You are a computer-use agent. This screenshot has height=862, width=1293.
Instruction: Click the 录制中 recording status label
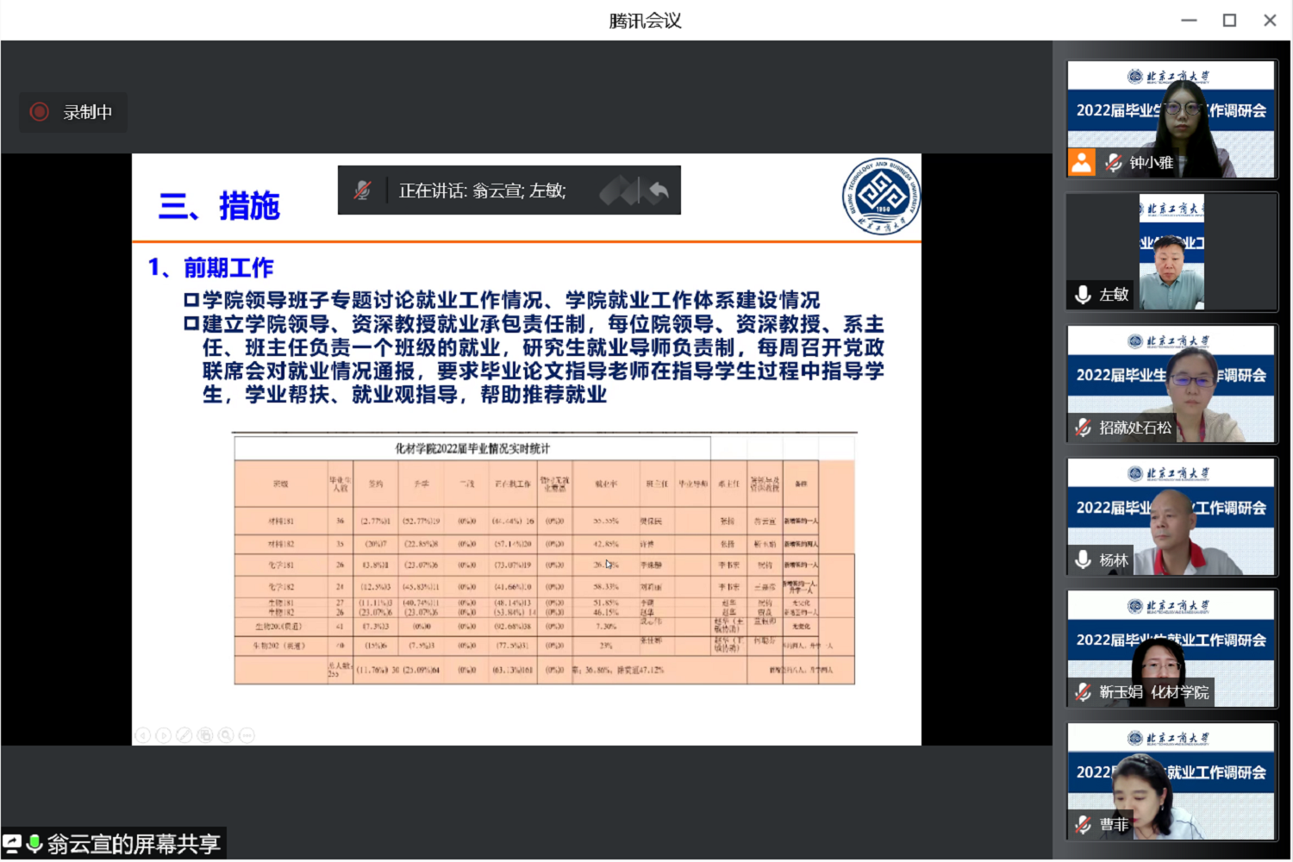88,112
